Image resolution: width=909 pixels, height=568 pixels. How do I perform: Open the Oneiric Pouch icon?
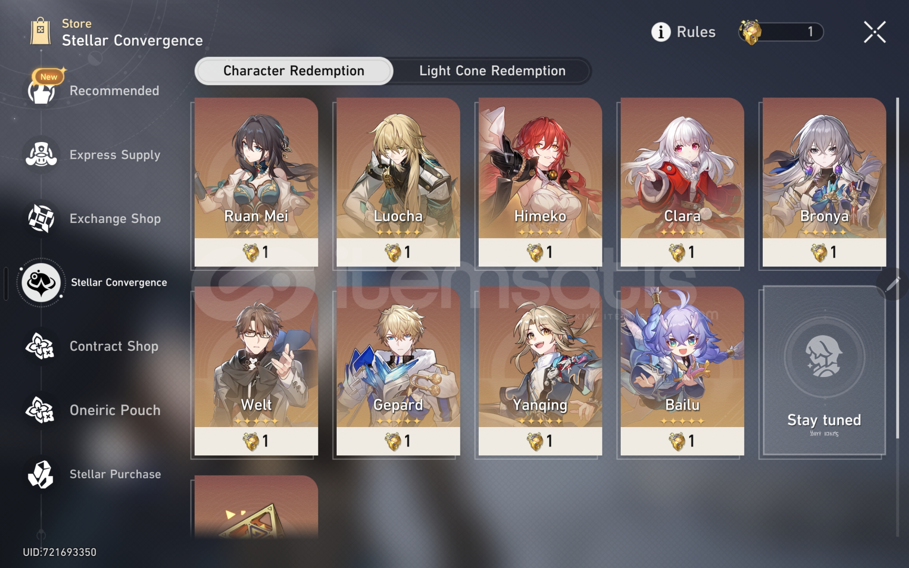click(x=41, y=410)
